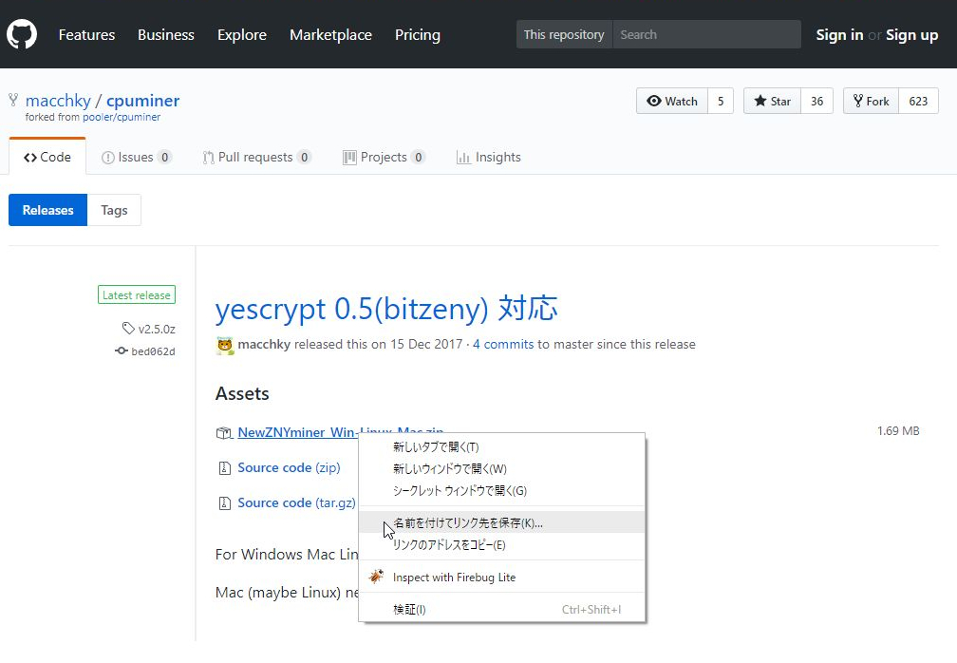957x663 pixels.
Task: Click the Firebug bug icon
Action: coord(377,577)
